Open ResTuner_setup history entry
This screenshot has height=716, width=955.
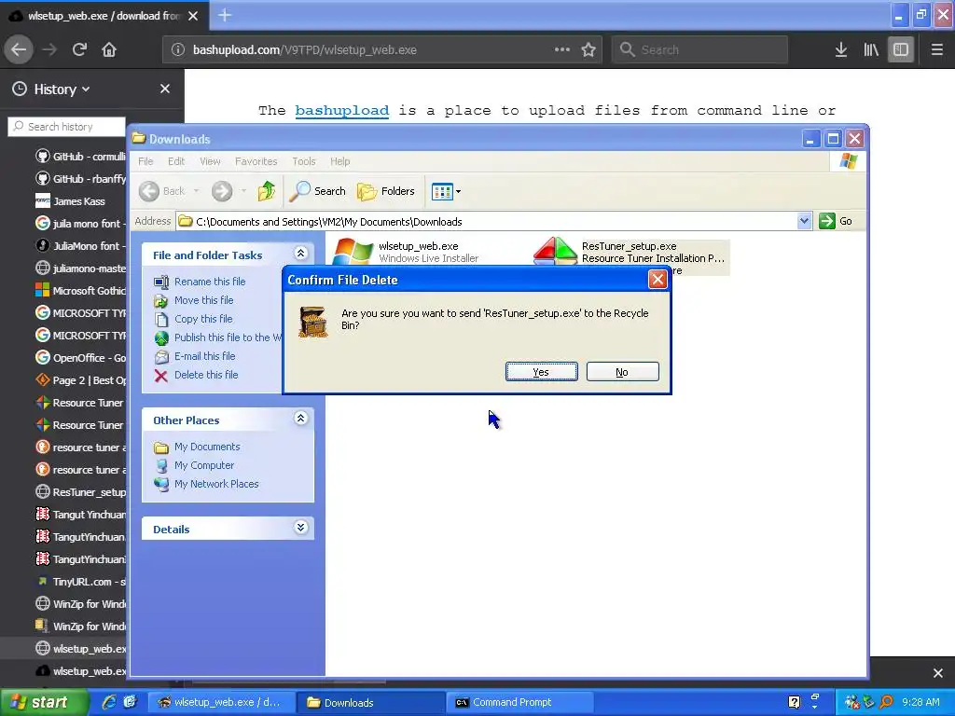[80, 492]
